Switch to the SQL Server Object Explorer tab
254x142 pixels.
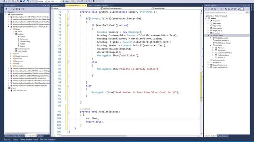(x=14, y=136)
